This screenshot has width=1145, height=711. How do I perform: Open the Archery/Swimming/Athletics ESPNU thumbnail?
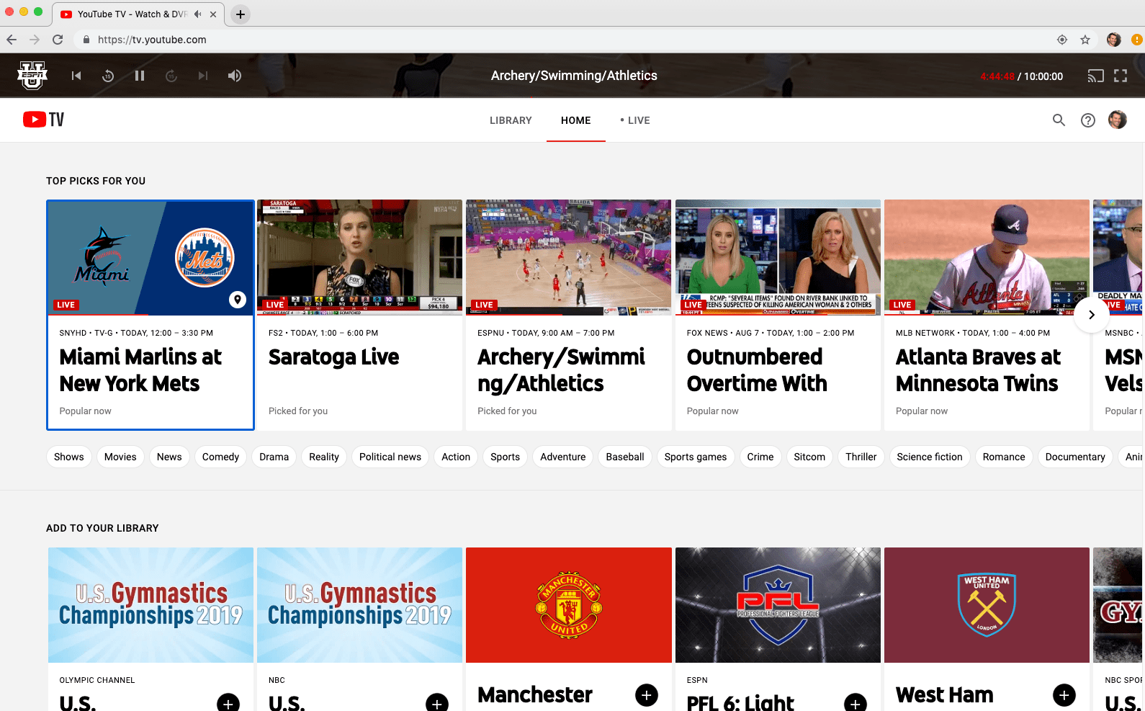click(569, 257)
